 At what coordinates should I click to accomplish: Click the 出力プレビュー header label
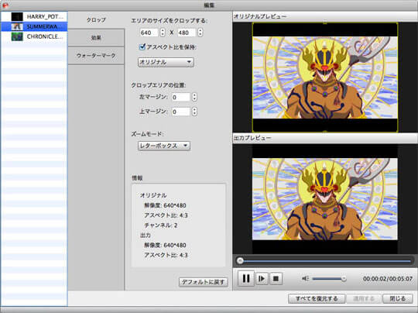252,138
